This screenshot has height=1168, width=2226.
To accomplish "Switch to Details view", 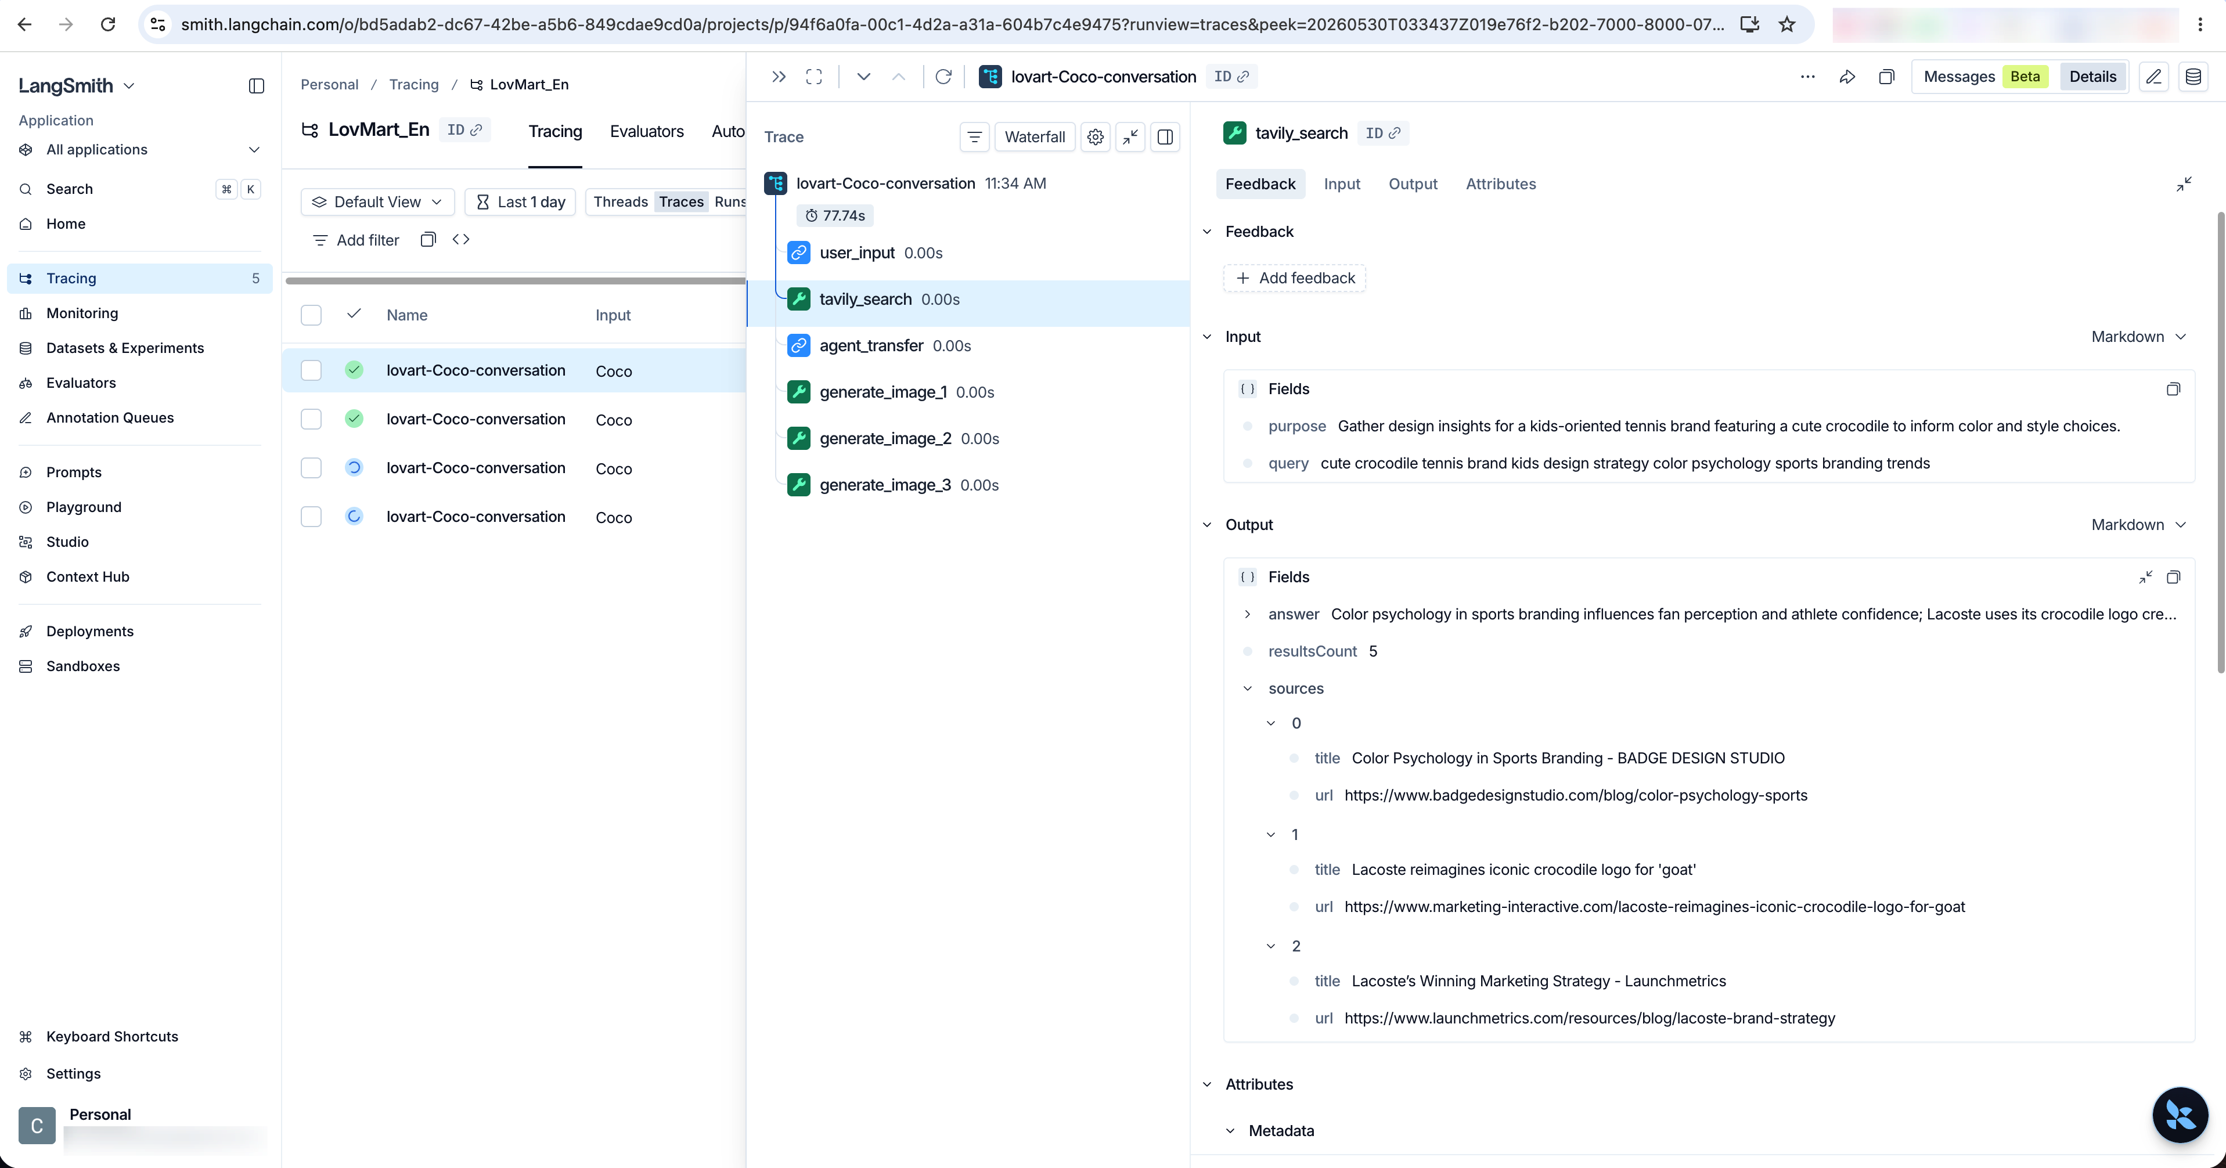I will 2092,76.
